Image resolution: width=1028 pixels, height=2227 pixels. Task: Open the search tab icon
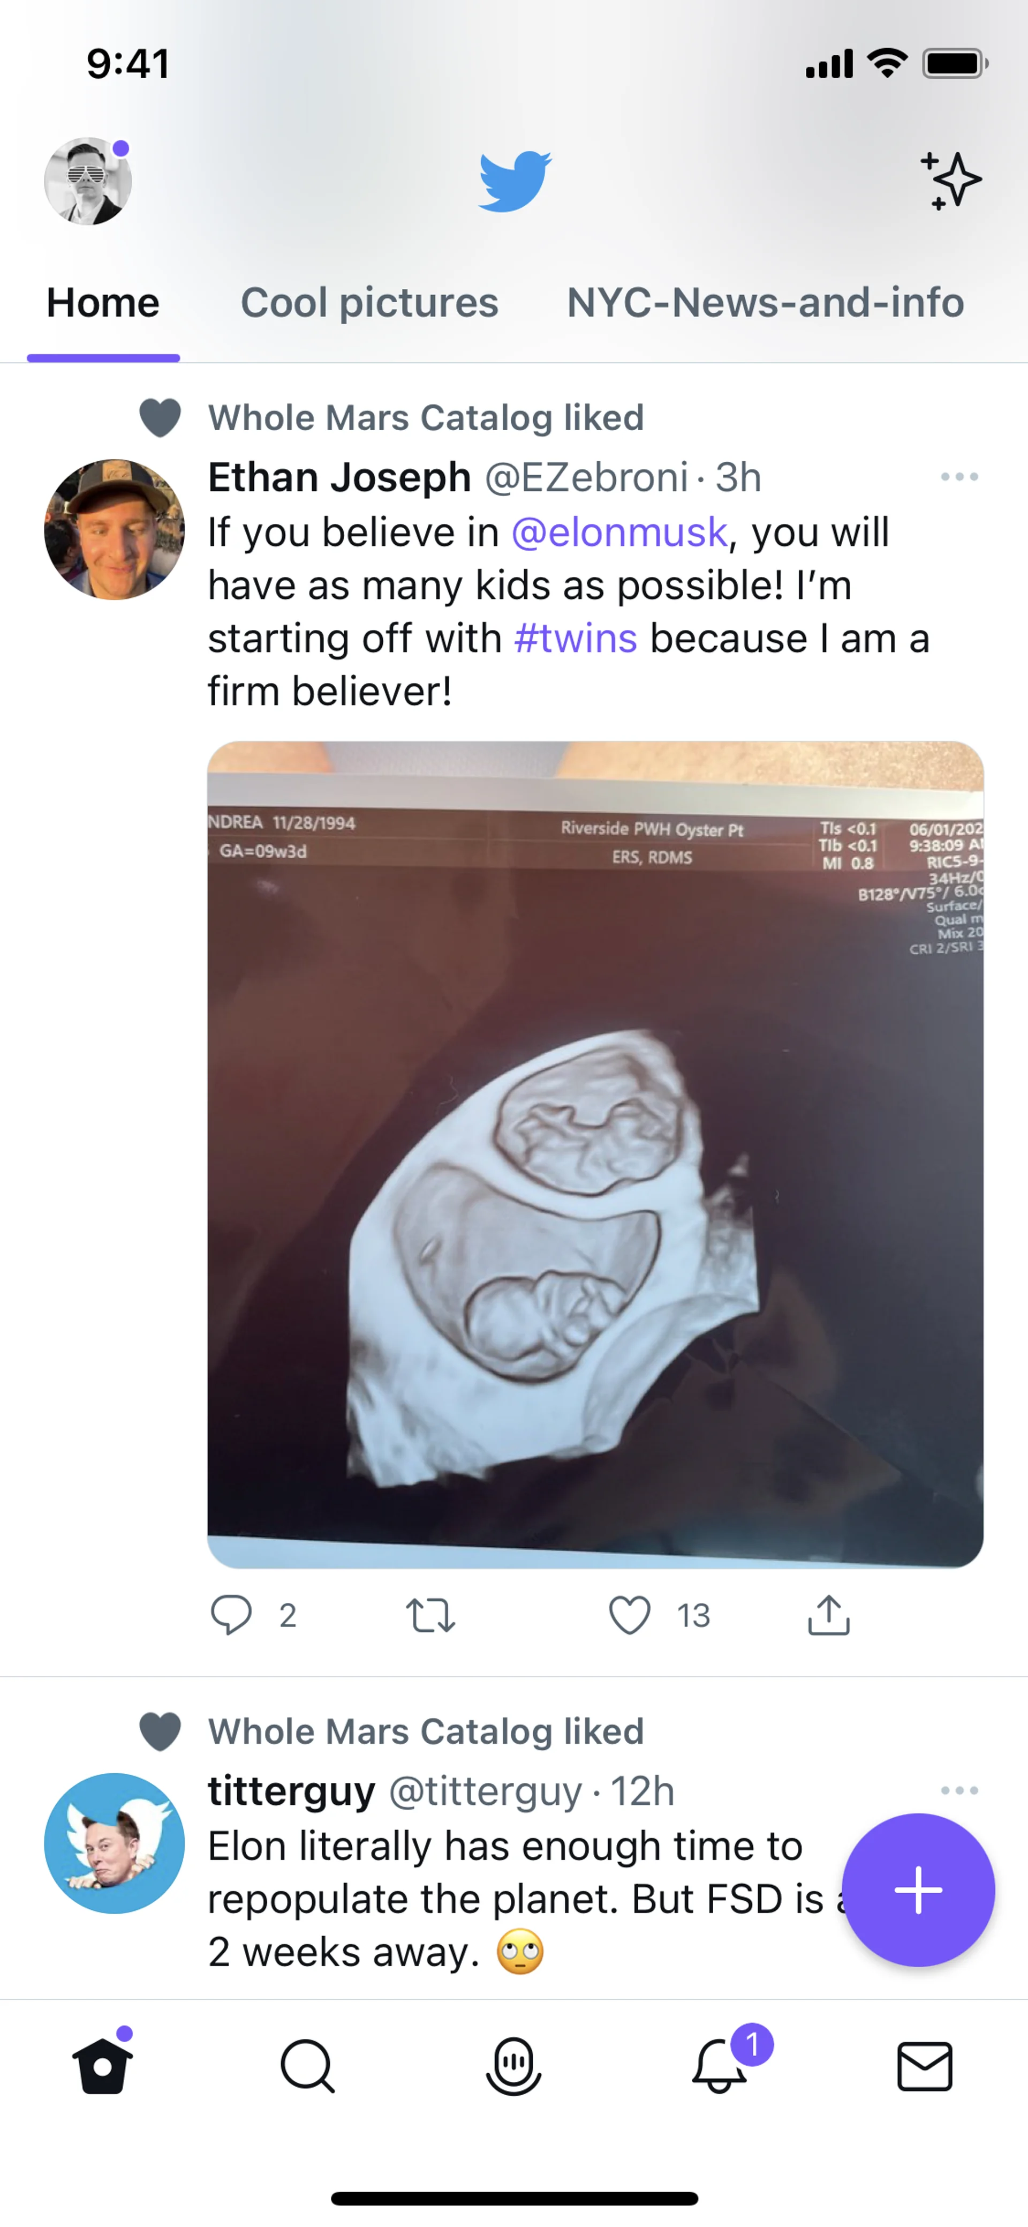pyautogui.click(x=307, y=2066)
